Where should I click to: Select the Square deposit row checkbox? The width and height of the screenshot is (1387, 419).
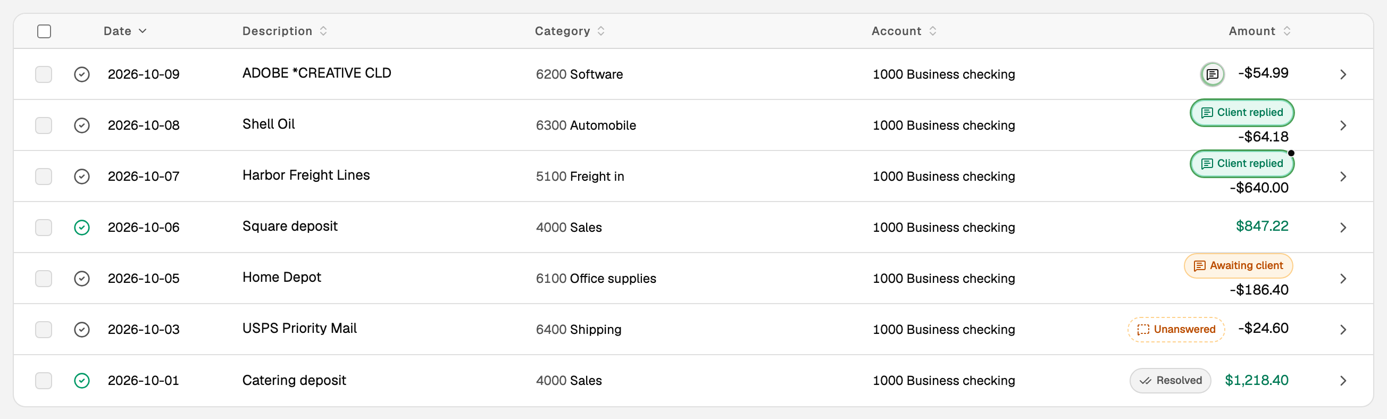click(x=44, y=228)
